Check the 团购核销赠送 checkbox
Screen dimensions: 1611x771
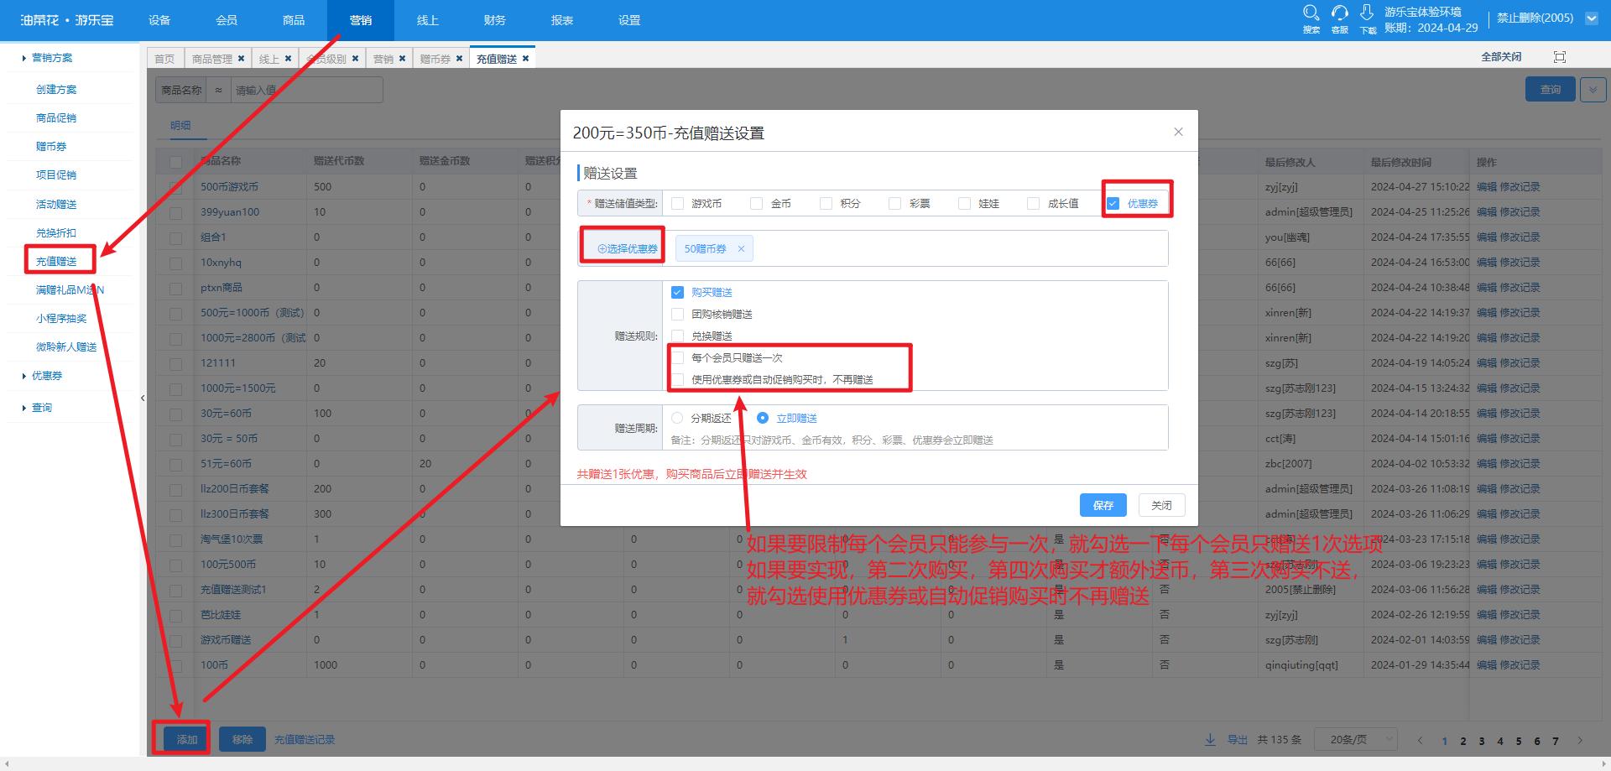(677, 314)
